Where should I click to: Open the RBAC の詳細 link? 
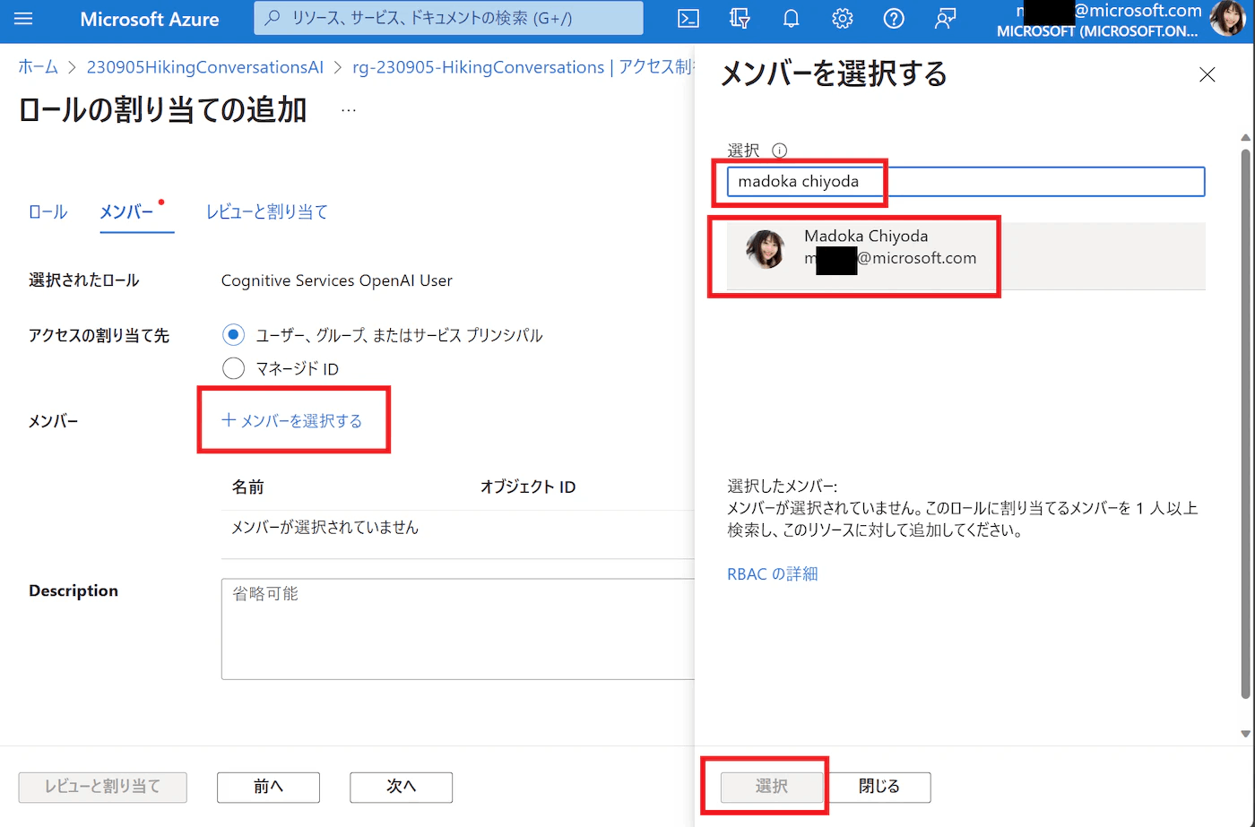point(773,574)
